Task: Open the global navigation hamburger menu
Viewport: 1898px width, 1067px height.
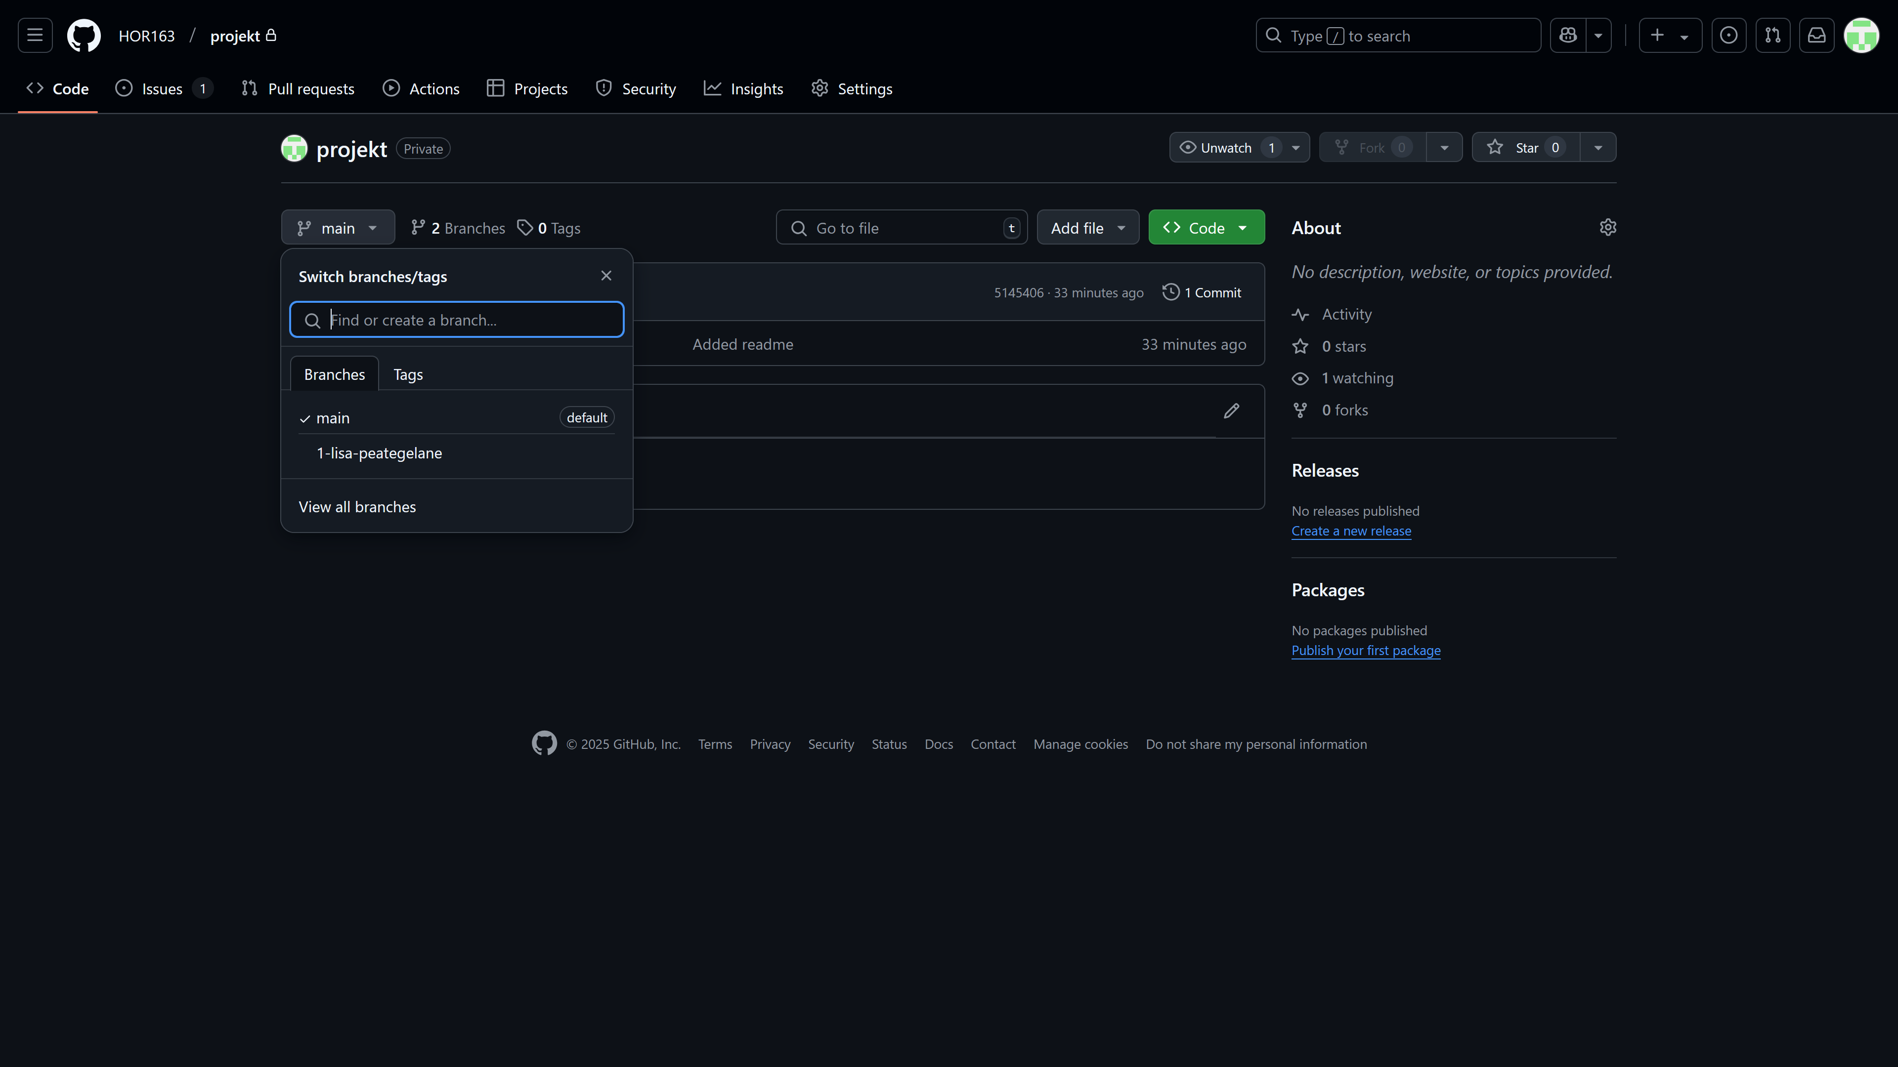Action: 35,36
